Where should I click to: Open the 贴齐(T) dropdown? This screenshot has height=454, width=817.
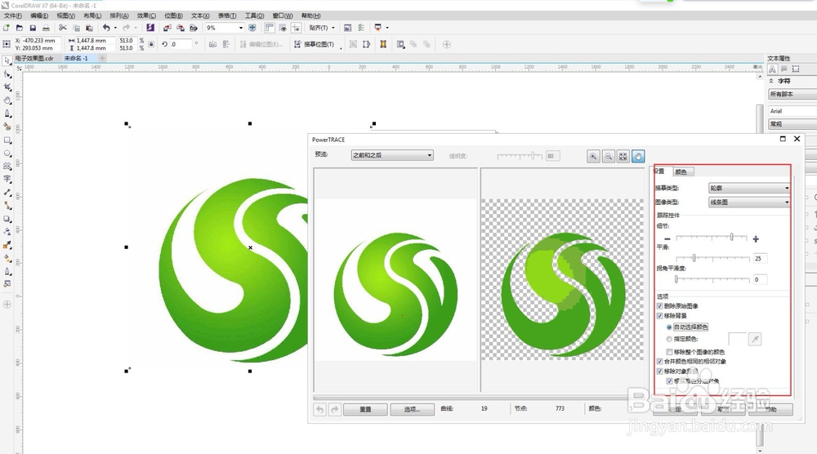pos(321,28)
